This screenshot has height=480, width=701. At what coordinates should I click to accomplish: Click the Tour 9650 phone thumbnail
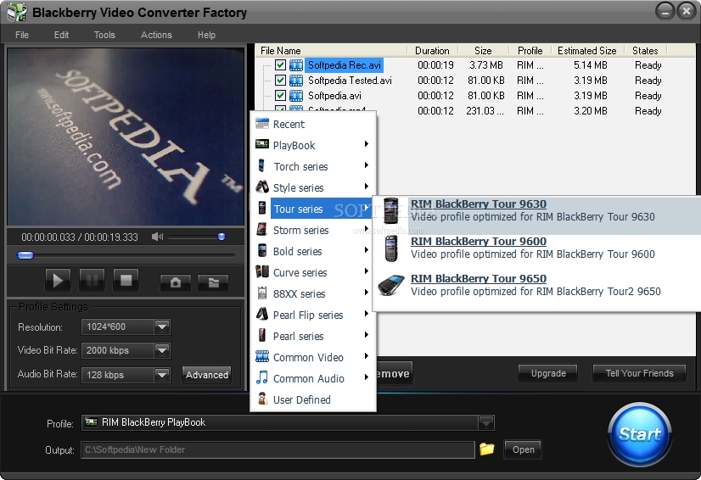391,285
